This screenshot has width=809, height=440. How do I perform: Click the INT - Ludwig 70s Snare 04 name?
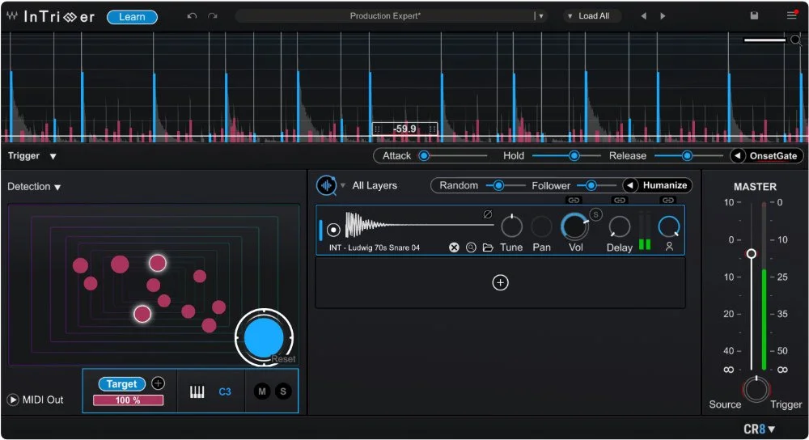[375, 247]
